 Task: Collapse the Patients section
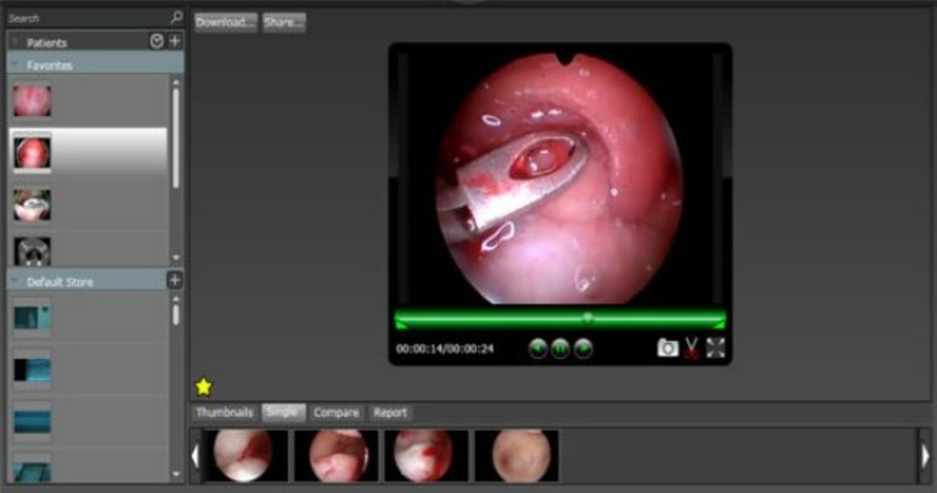tap(15, 43)
